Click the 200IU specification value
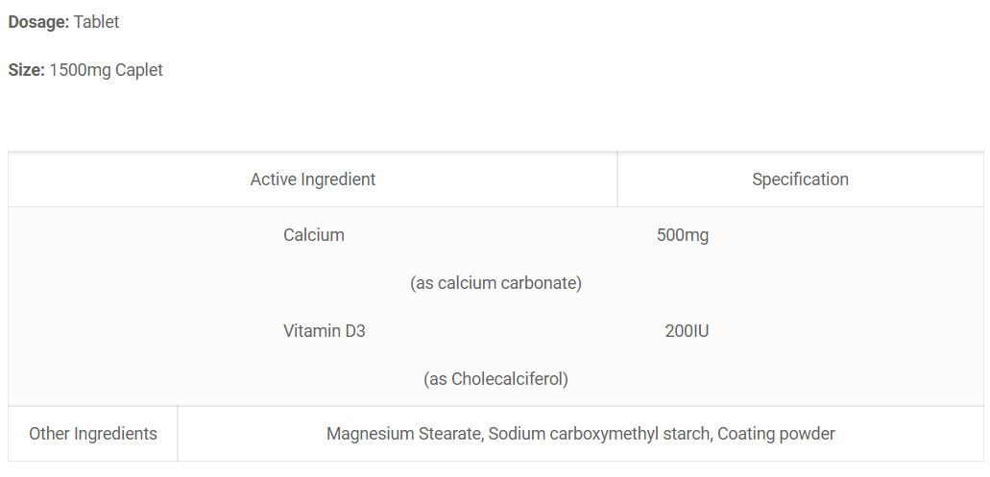Screen dimensions: 990x477 pos(687,331)
